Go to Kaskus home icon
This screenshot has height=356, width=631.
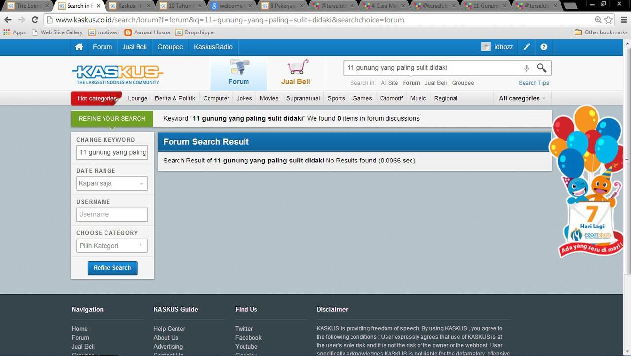pos(79,47)
